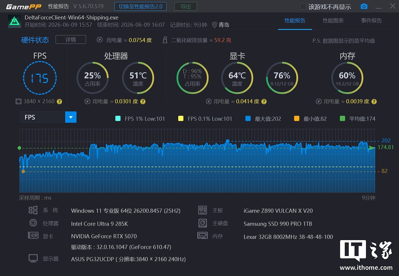Click the driver version 32.0.16.1047 text
The image size is (399, 276).
121,247
